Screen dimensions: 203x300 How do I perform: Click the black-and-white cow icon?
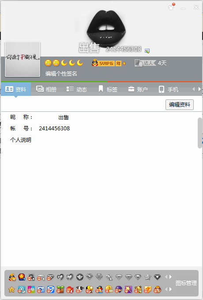click(x=80, y=290)
